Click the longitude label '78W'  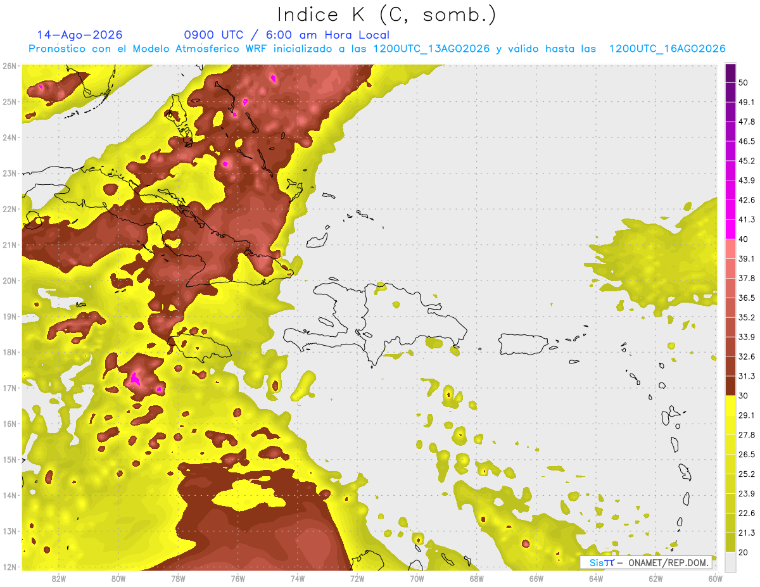[178, 578]
